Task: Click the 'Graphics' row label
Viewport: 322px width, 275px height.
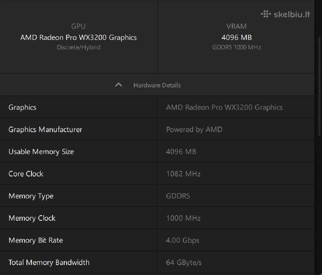Action: pos(22,108)
